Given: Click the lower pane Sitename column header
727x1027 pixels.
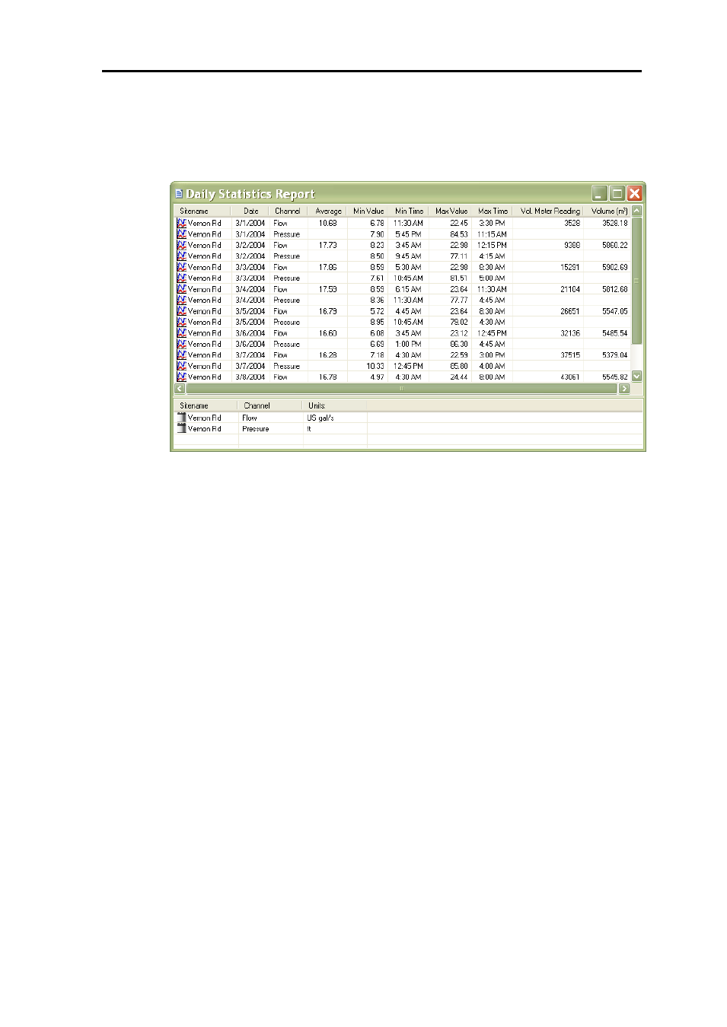Looking at the screenshot, I should tap(206, 405).
